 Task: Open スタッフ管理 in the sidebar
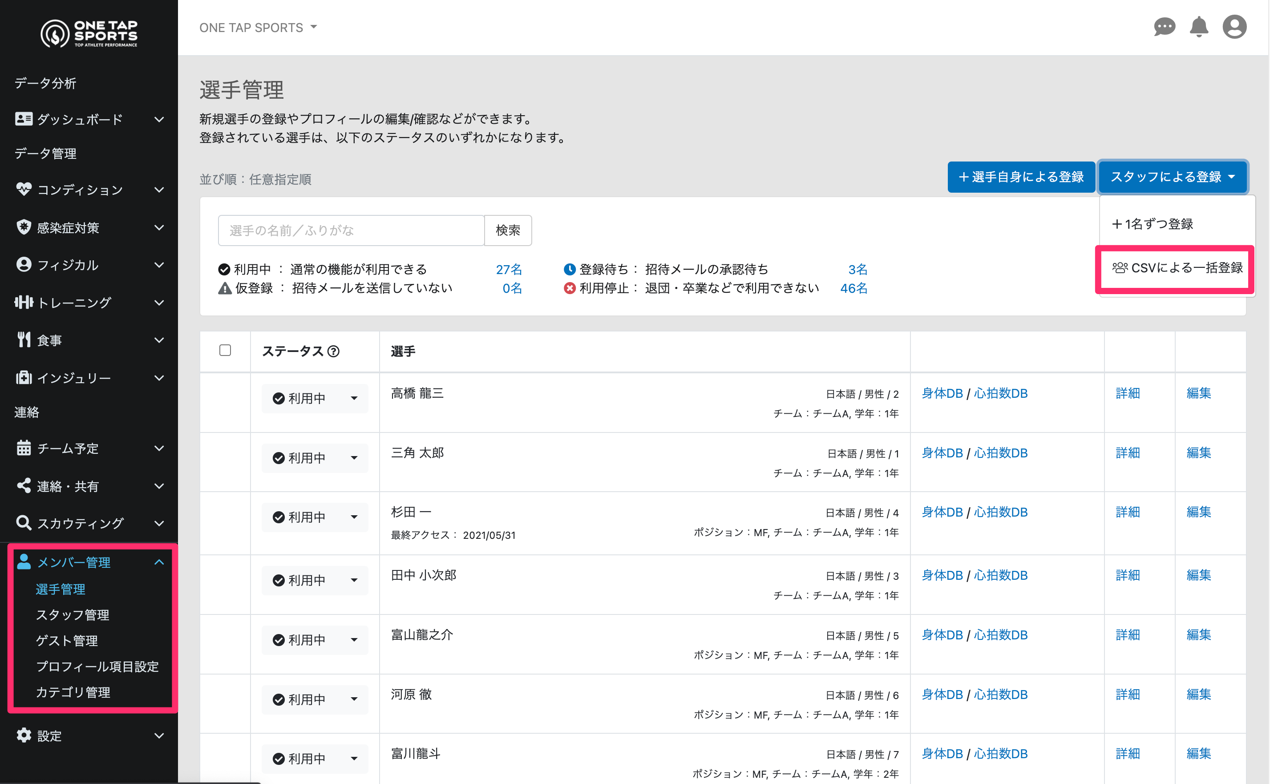click(73, 615)
